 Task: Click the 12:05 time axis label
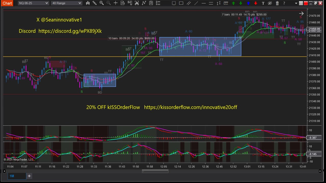click(x=164, y=167)
